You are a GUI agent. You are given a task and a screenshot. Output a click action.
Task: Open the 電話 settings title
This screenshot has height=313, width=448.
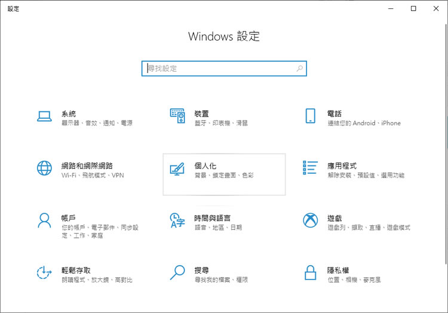point(335,113)
